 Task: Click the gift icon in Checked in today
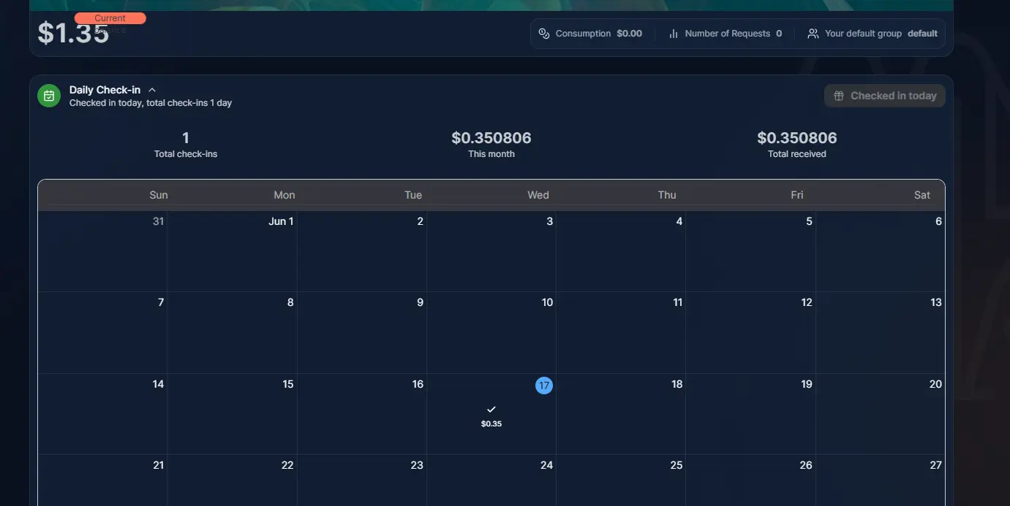click(x=839, y=96)
